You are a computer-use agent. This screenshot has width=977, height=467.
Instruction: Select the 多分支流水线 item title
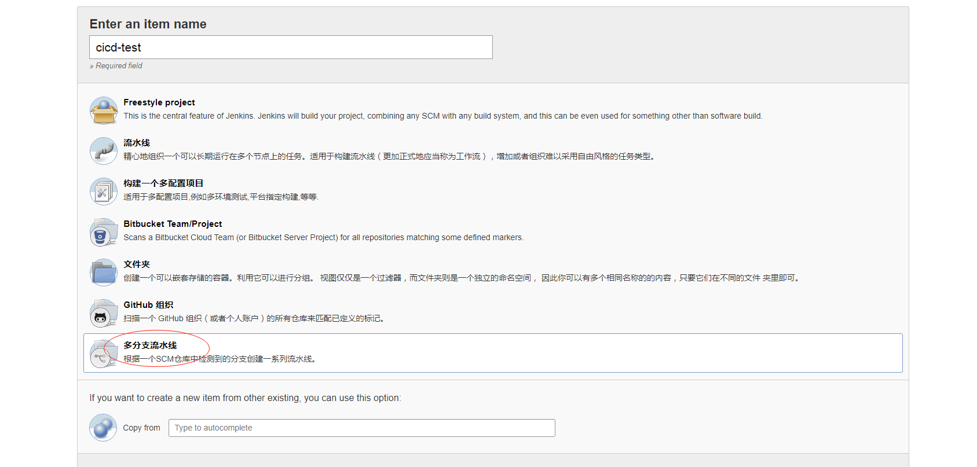click(150, 345)
